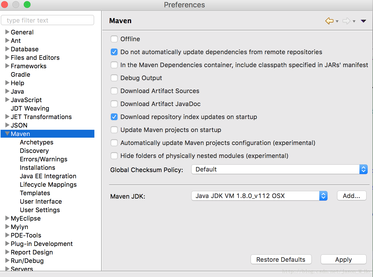Uncheck Download repository index updates on startup
The image size is (373, 277).
[114, 117]
